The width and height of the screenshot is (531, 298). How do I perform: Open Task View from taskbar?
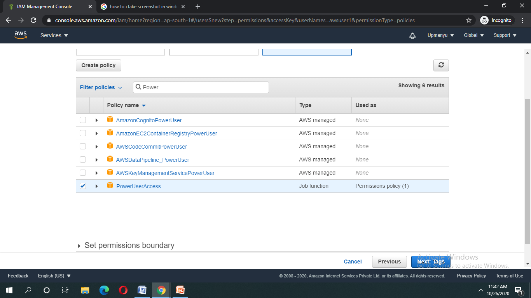pyautogui.click(x=65, y=290)
